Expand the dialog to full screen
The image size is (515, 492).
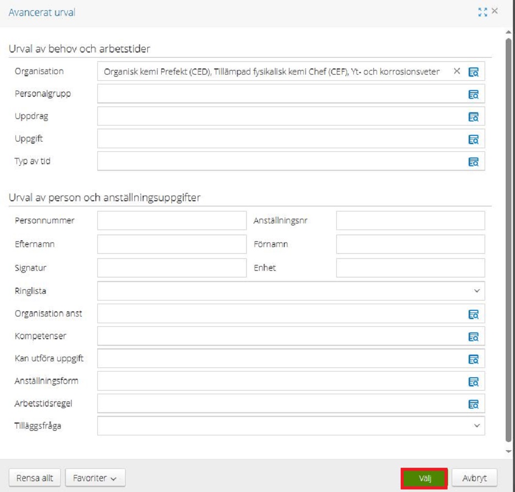[483, 12]
